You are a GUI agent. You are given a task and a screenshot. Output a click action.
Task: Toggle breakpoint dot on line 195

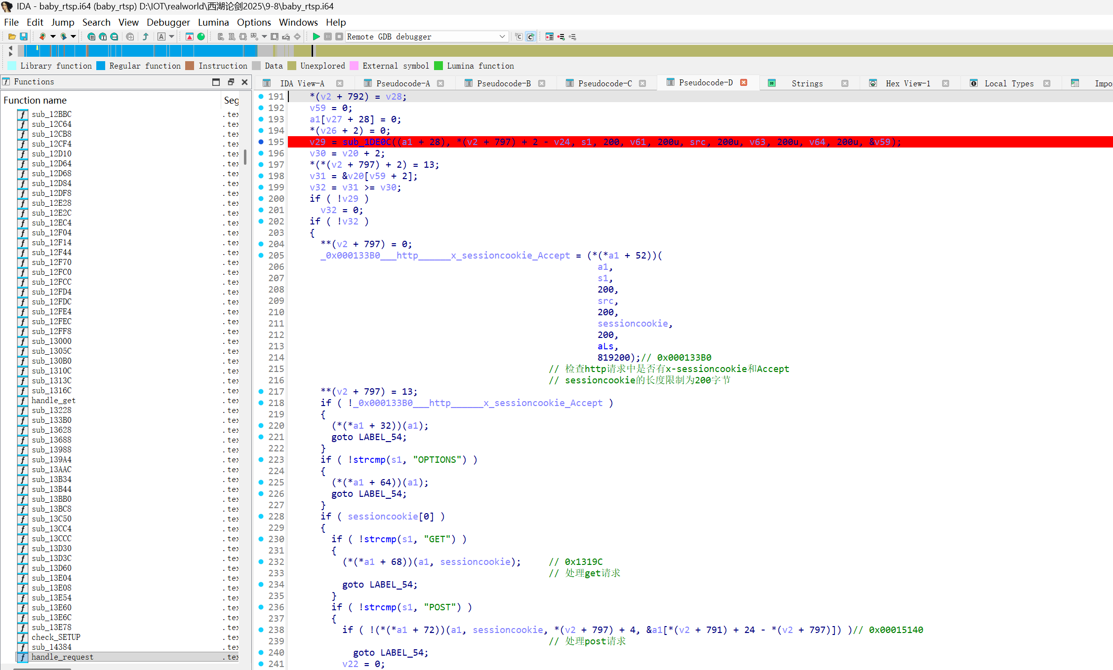(261, 142)
